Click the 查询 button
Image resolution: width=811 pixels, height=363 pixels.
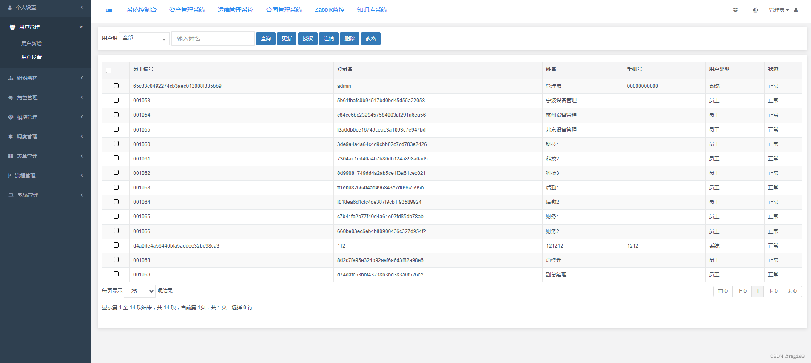click(x=266, y=39)
